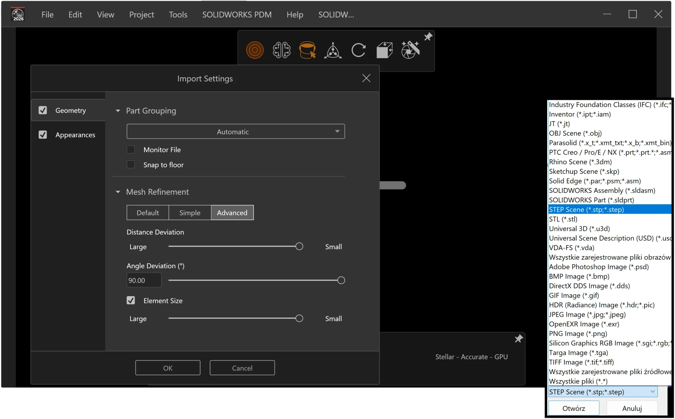Open the Tools menu
675x419 pixels.
[178, 14]
